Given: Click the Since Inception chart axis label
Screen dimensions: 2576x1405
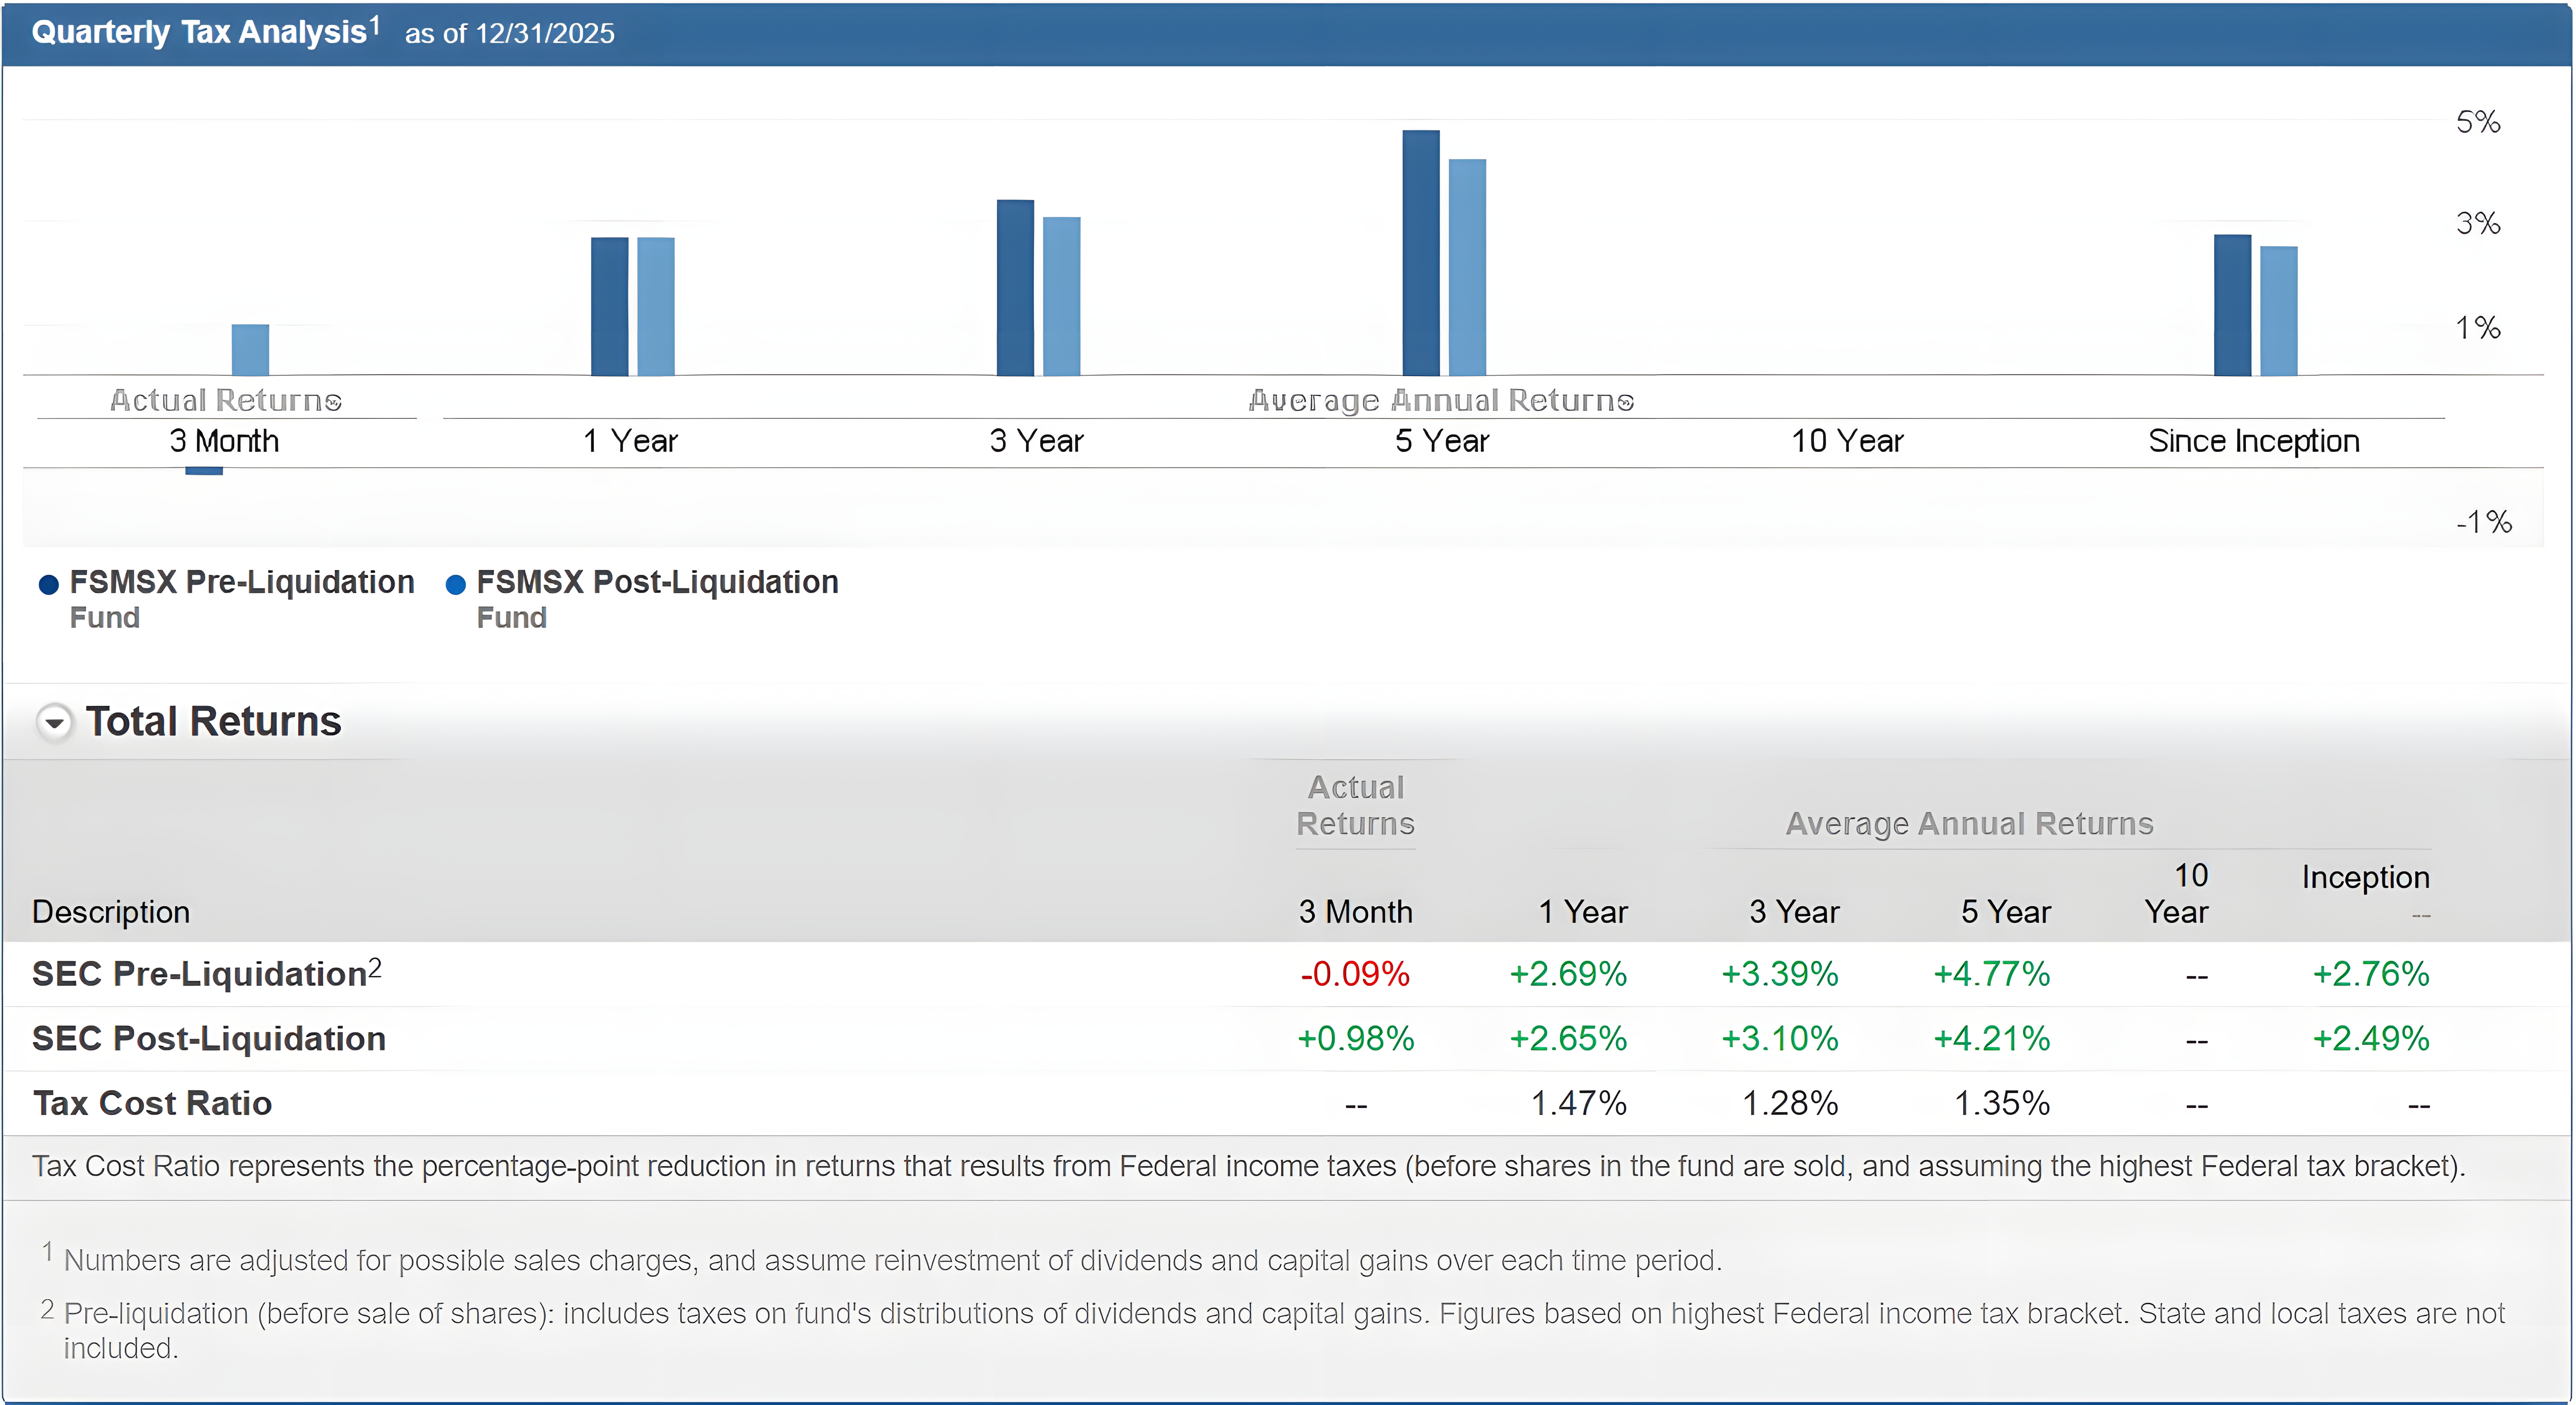Looking at the screenshot, I should pyautogui.click(x=2253, y=441).
